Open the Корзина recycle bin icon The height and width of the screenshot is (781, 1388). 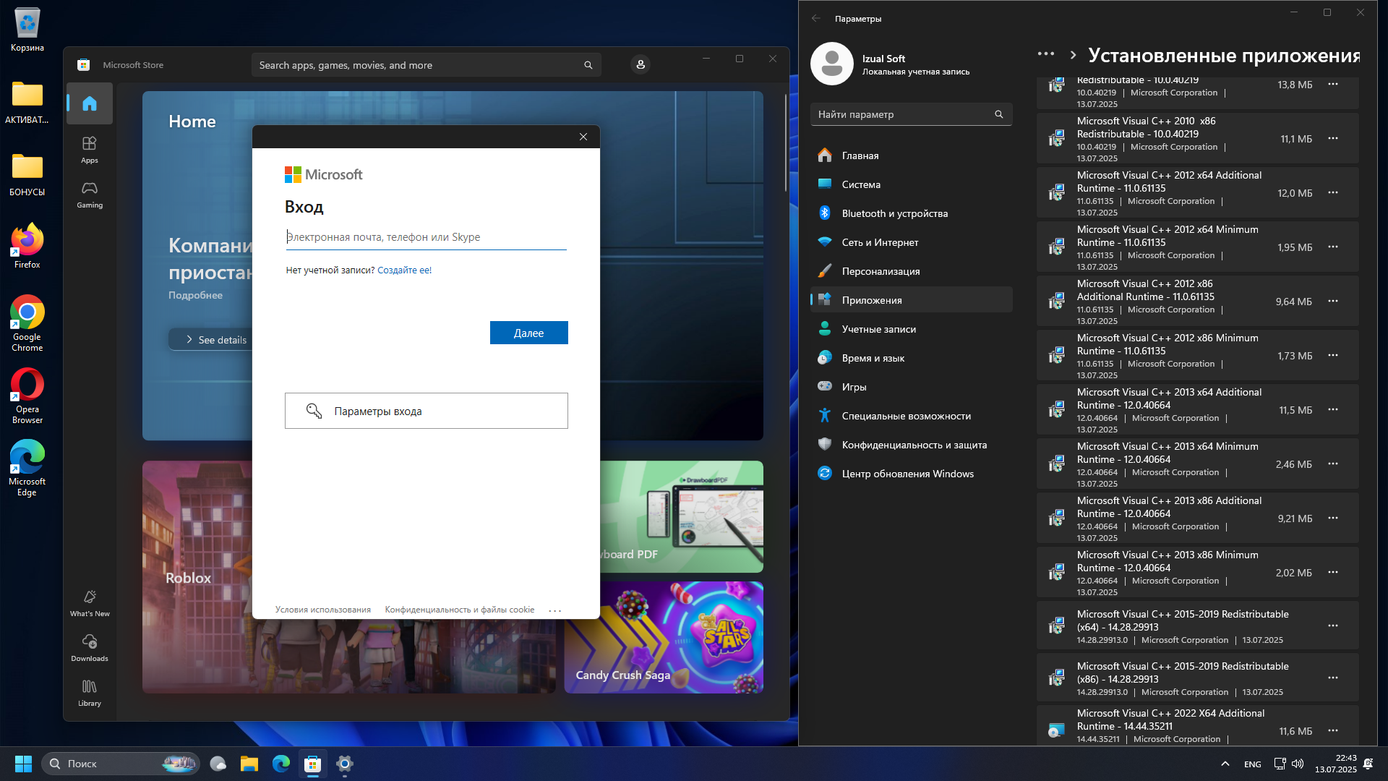[27, 30]
